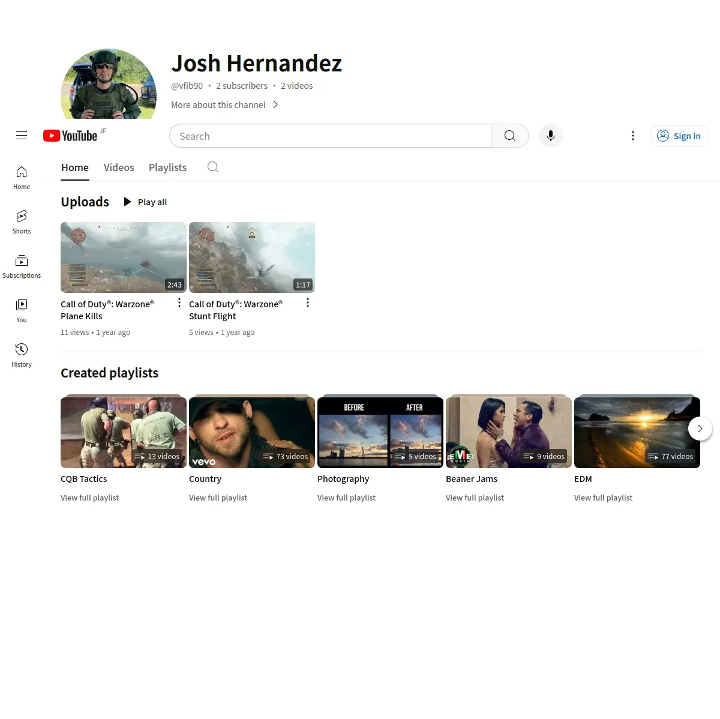Viewport: 720px width, 719px height.
Task: Open History in sidebar
Action: [22, 355]
